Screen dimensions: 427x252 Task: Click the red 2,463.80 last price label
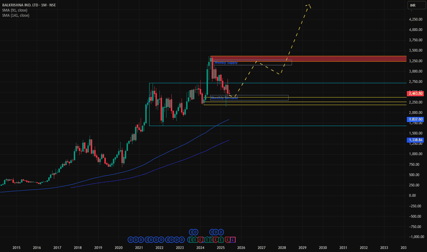[x=415, y=93]
